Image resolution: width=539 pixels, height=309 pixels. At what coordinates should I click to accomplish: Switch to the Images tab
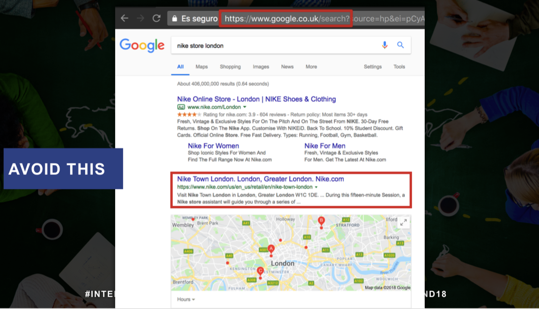(261, 67)
